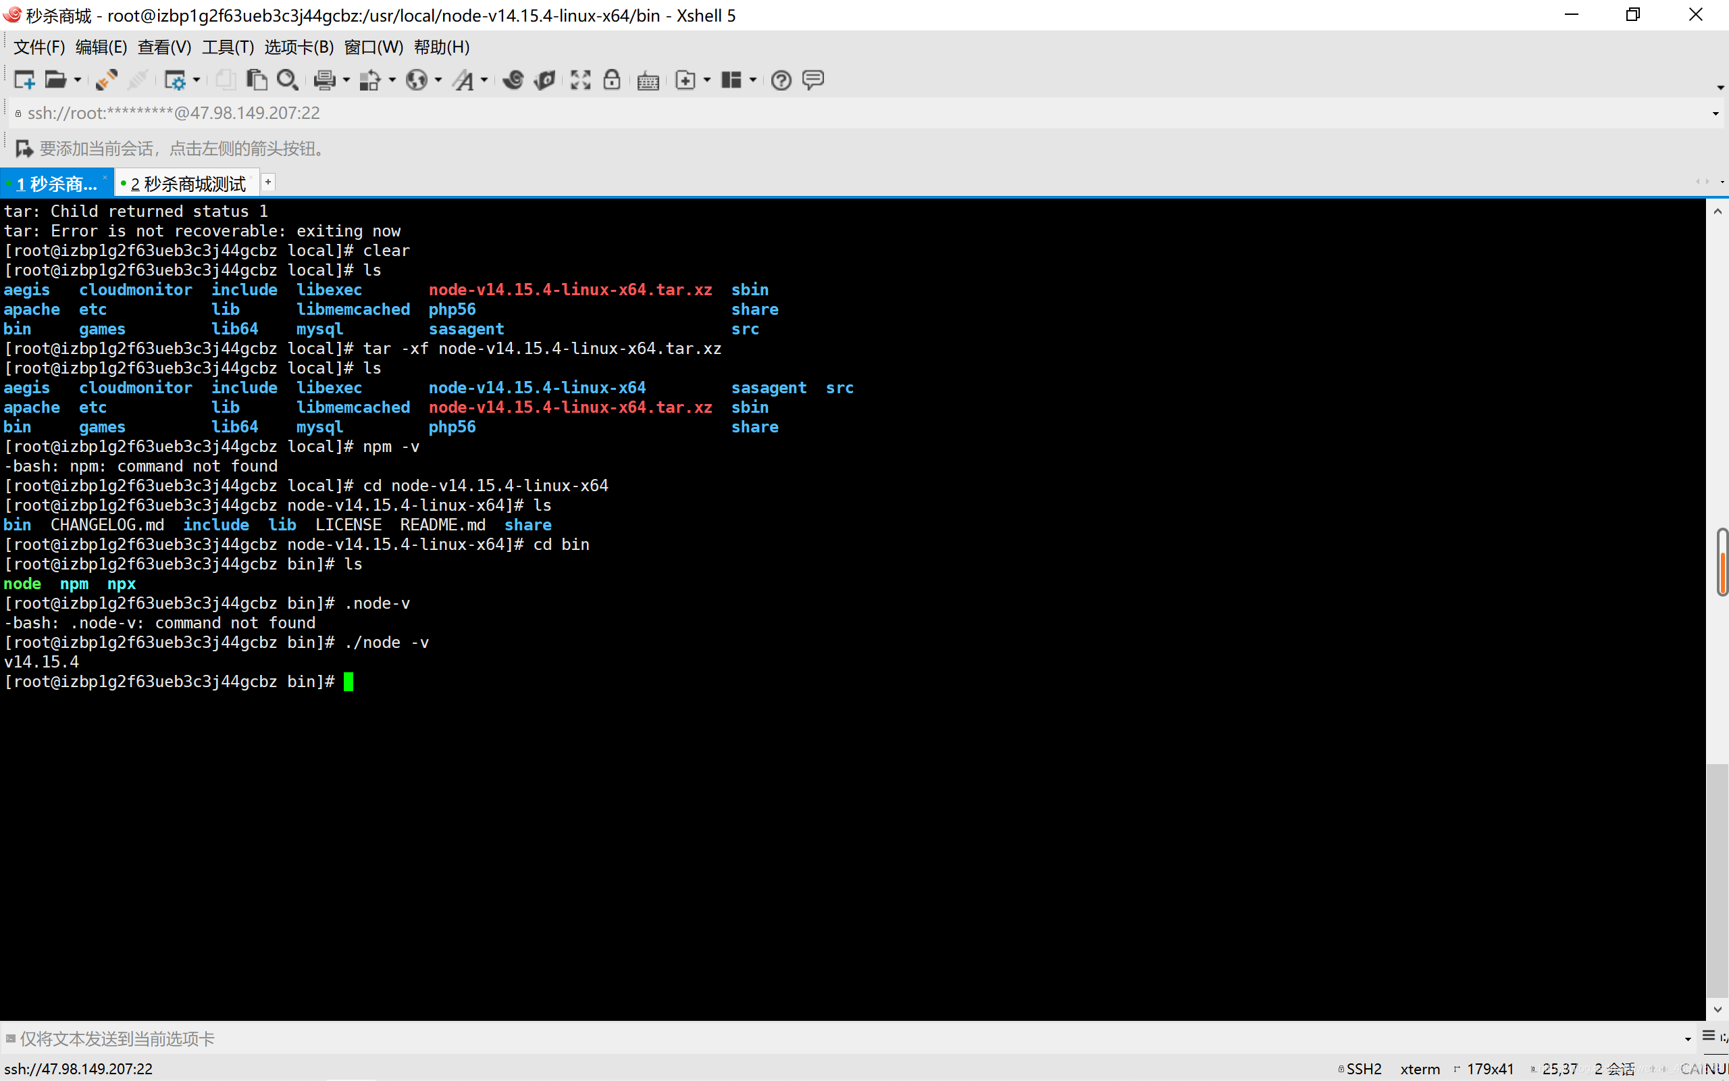This screenshot has height=1081, width=1729.
Task: Expand the address bar history dropdown
Action: pyautogui.click(x=1715, y=114)
